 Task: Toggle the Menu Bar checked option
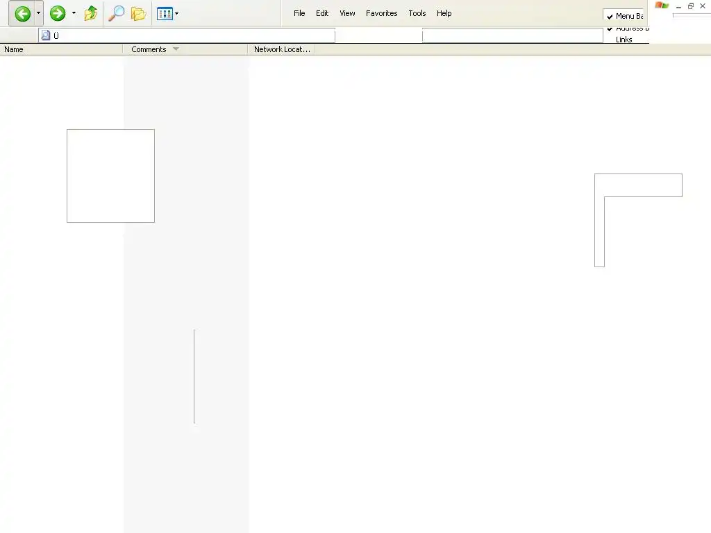click(624, 16)
